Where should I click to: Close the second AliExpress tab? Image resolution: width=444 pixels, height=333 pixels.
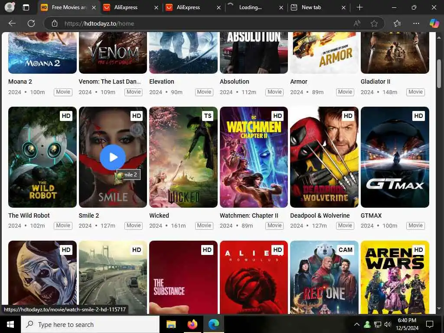point(219,8)
